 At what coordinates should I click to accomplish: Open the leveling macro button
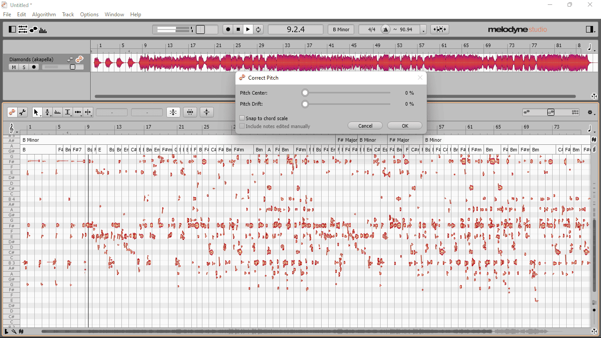click(207, 113)
